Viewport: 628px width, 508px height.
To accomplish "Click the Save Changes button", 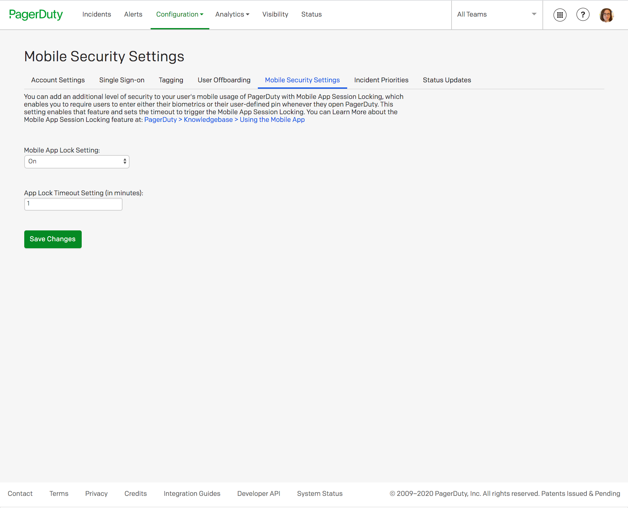I will [x=53, y=239].
